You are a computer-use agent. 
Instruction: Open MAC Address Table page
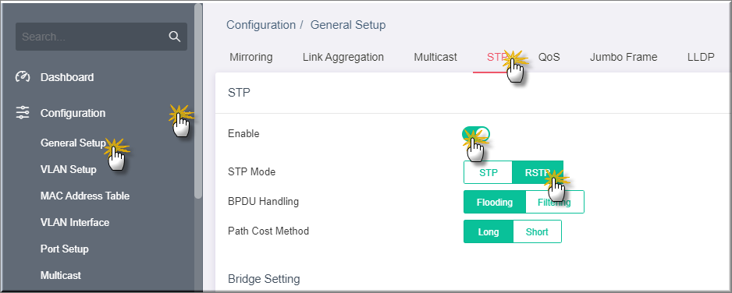tap(85, 196)
